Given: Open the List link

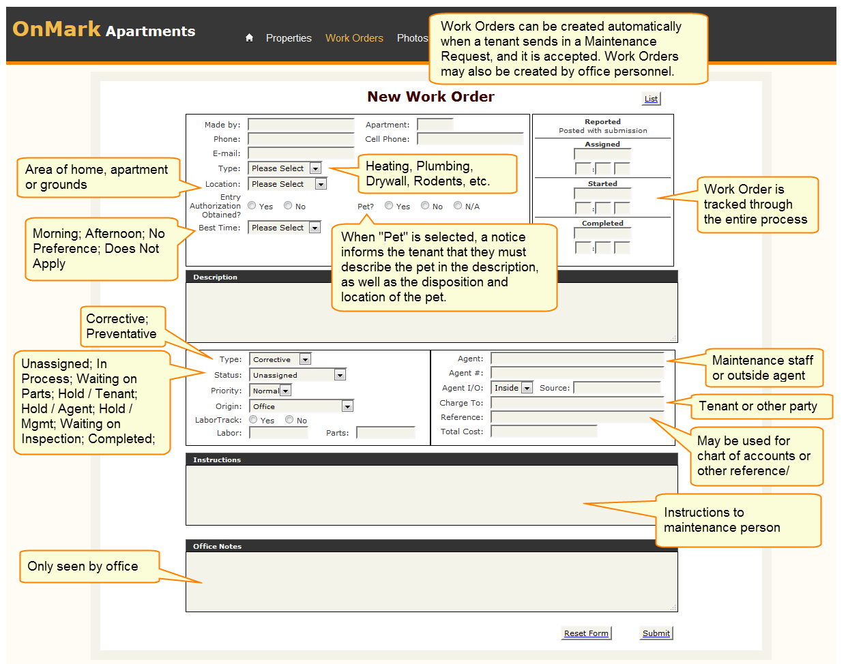Looking at the screenshot, I should 651,99.
